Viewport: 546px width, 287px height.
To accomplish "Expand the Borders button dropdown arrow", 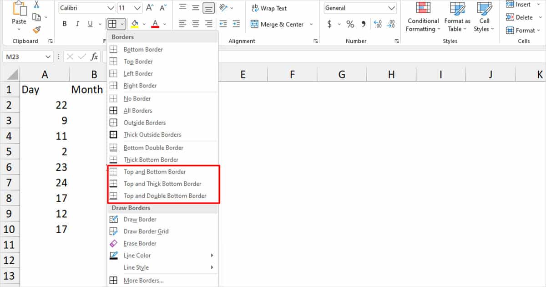I will (x=122, y=24).
